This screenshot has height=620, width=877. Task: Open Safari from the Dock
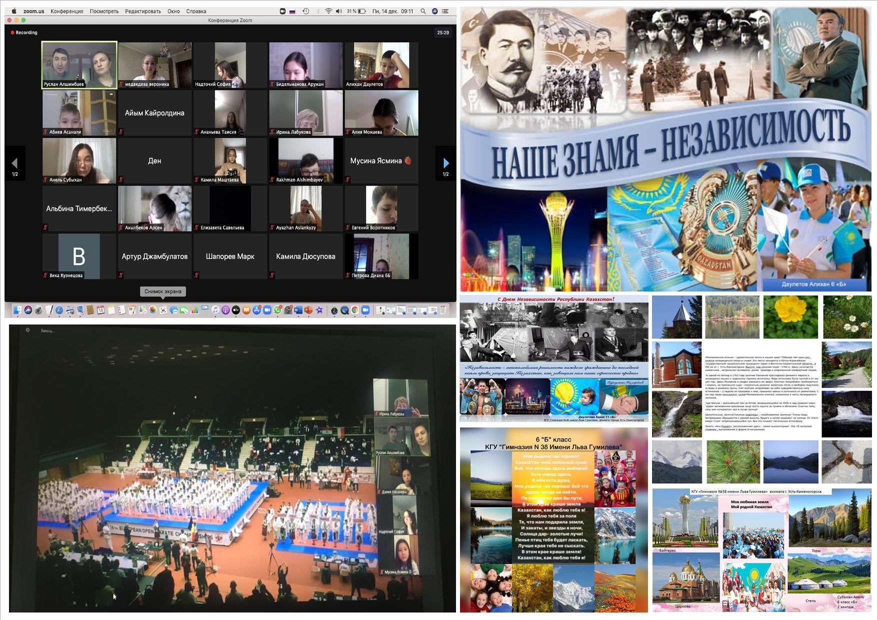(59, 310)
